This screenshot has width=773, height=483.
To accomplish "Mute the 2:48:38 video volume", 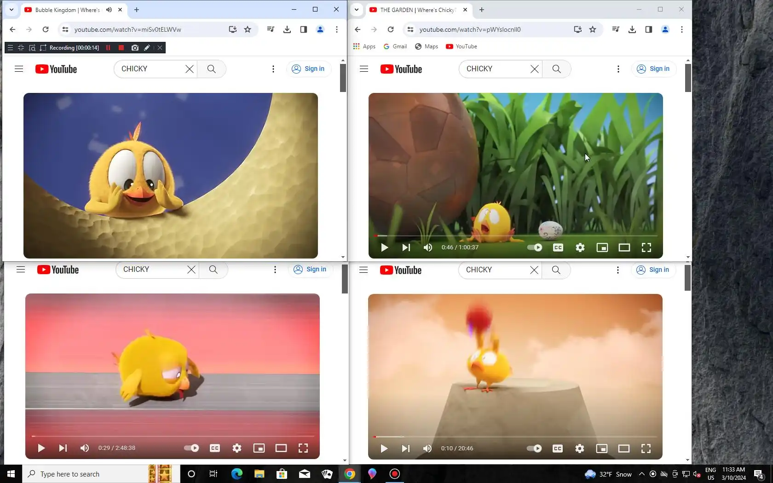I will (x=85, y=448).
